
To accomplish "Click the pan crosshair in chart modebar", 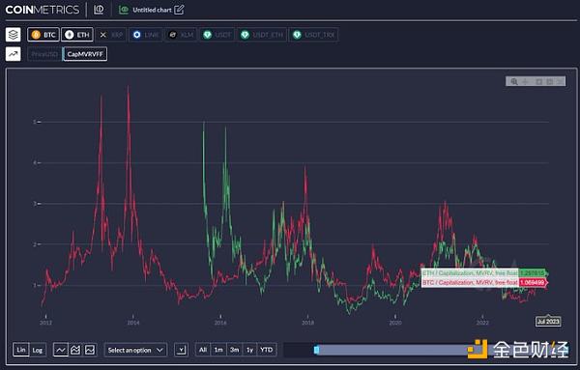I will tap(525, 81).
